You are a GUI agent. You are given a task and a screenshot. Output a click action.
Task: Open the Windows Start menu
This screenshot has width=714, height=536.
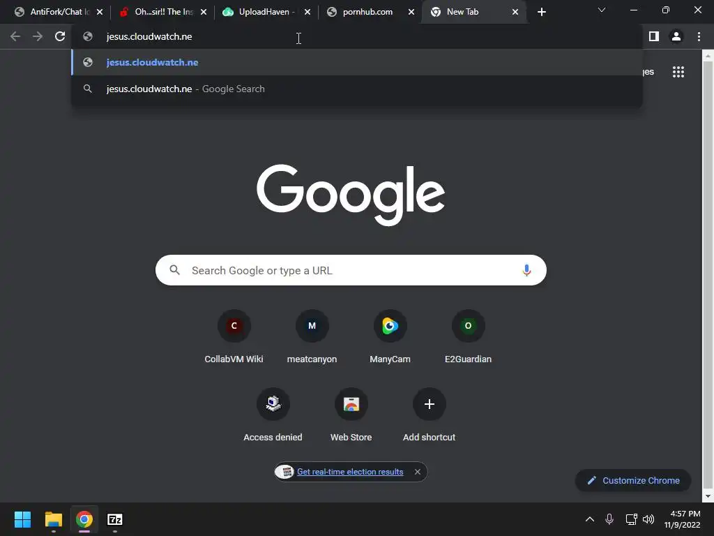click(x=22, y=519)
